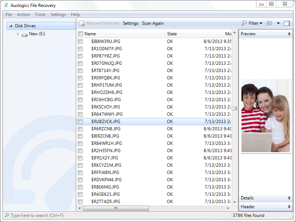Expand the New (E:) drive tree node
The height and width of the screenshot is (222, 296).
pos(18,34)
